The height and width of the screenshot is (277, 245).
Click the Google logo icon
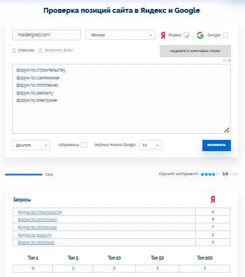click(x=200, y=35)
